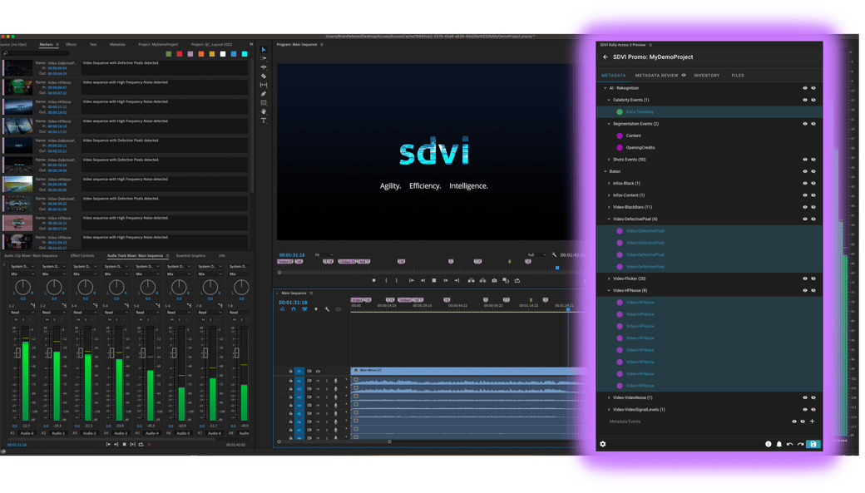Hide Video-HFNoise events with crossed eye
Screen dimensions: 865x493
[x=813, y=291]
